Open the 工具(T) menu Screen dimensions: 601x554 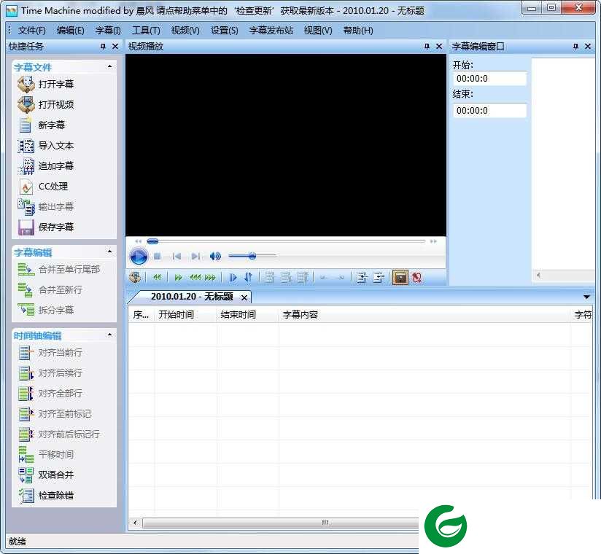pos(146,31)
